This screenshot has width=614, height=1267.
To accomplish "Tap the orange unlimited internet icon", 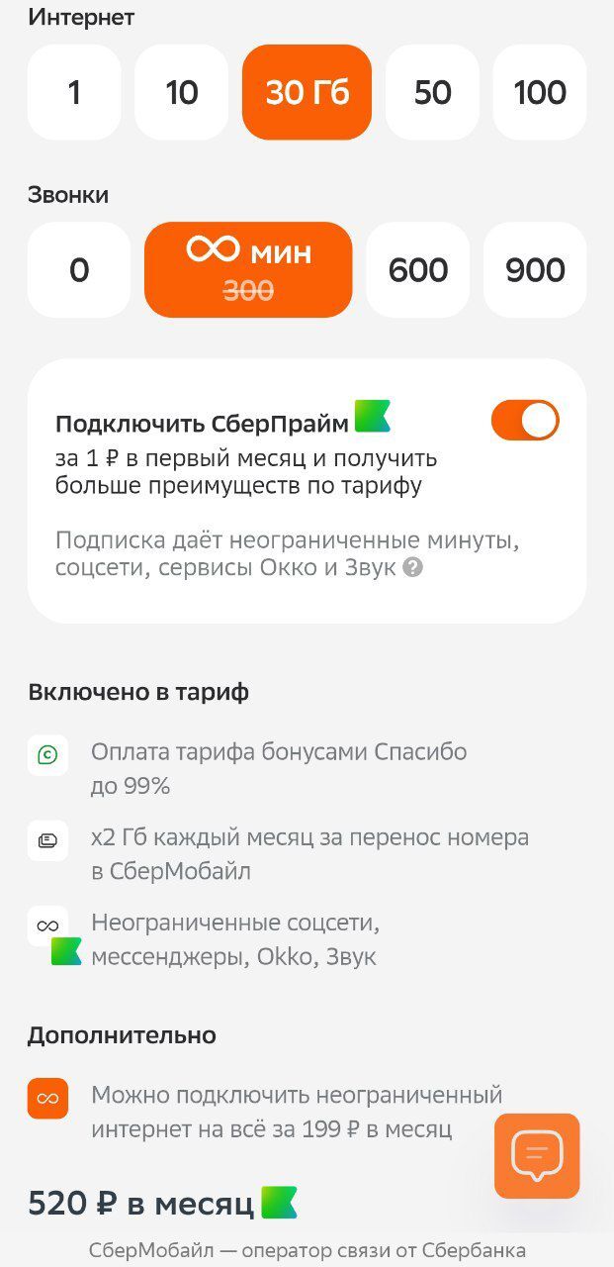I will tap(47, 1099).
